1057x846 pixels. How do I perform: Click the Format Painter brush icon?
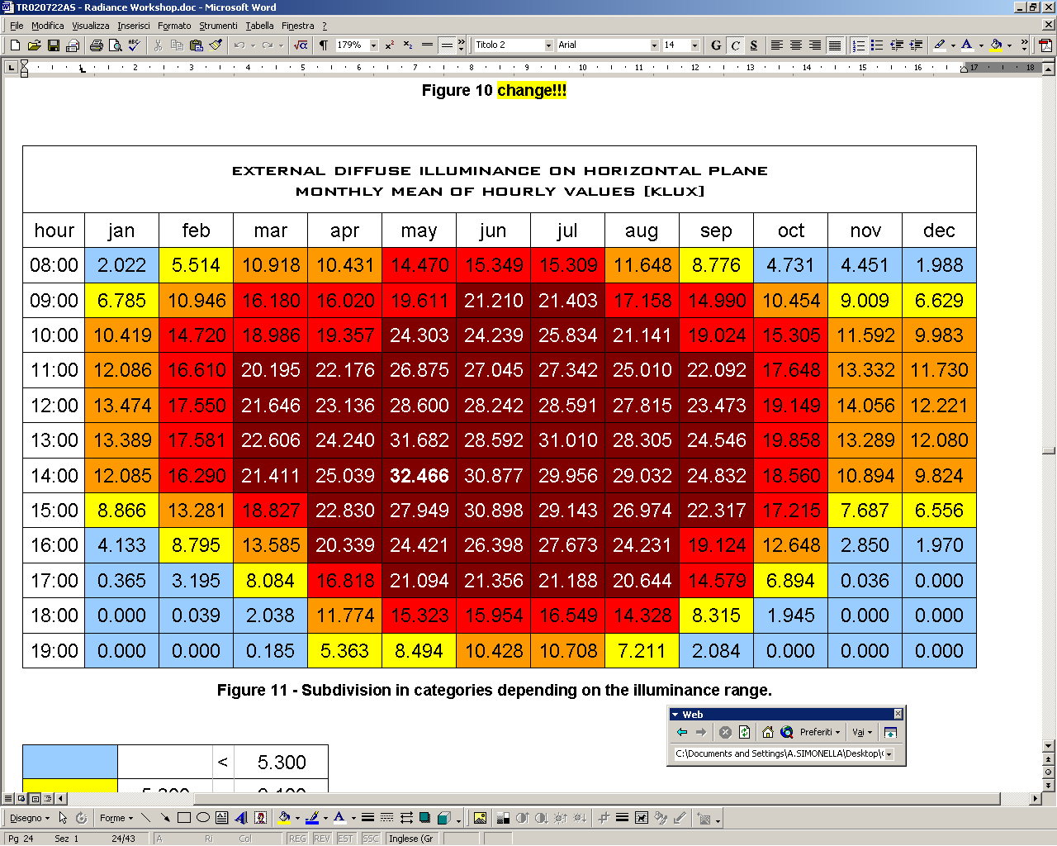[x=216, y=45]
